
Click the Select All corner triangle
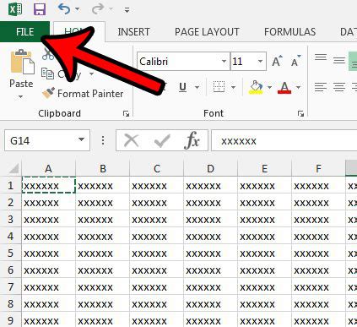(14, 168)
